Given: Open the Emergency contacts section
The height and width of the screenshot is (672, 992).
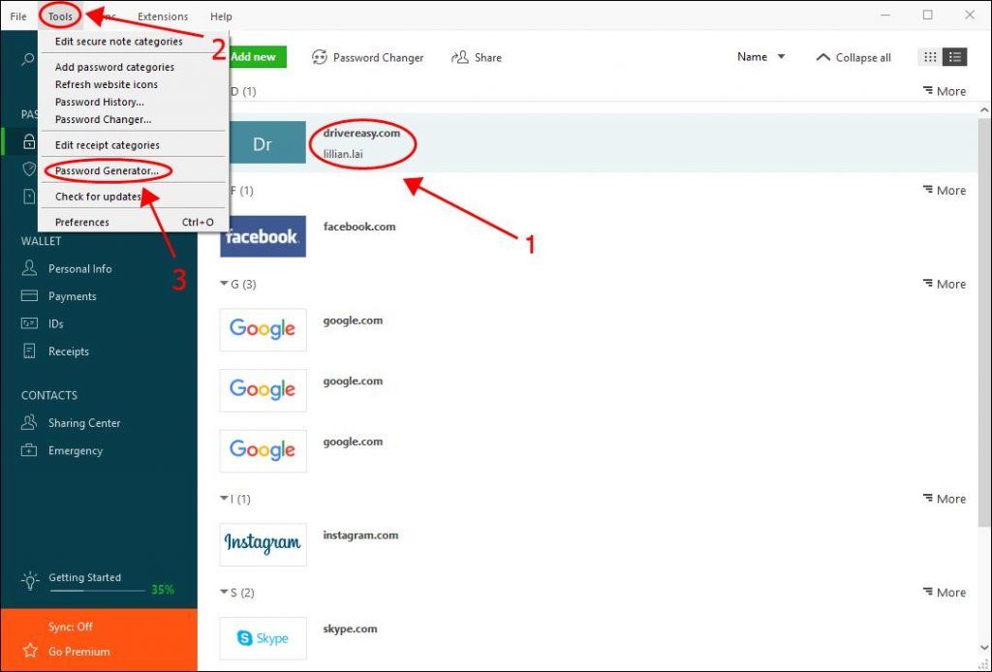Looking at the screenshot, I should coord(76,450).
